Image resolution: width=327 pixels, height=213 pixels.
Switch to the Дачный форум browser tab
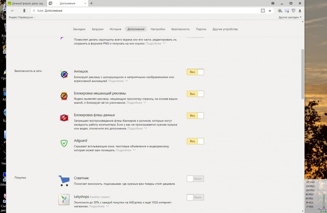pyautogui.click(x=27, y=3)
